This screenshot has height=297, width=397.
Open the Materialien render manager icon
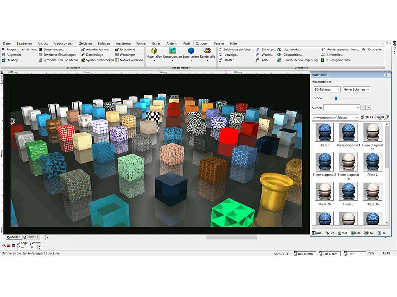[155, 51]
